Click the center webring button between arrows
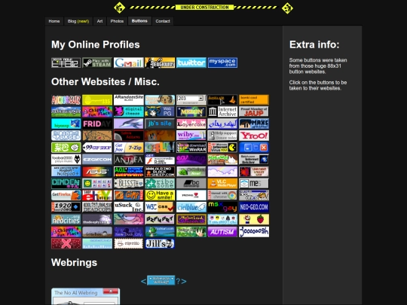This screenshot has width=407, height=305. [x=161, y=280]
